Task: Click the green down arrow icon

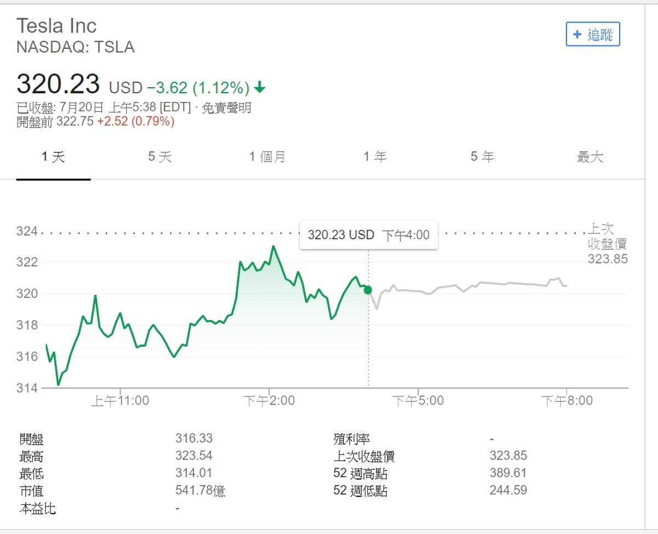Action: click(260, 87)
